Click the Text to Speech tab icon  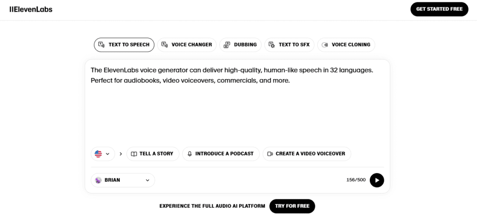tap(102, 45)
